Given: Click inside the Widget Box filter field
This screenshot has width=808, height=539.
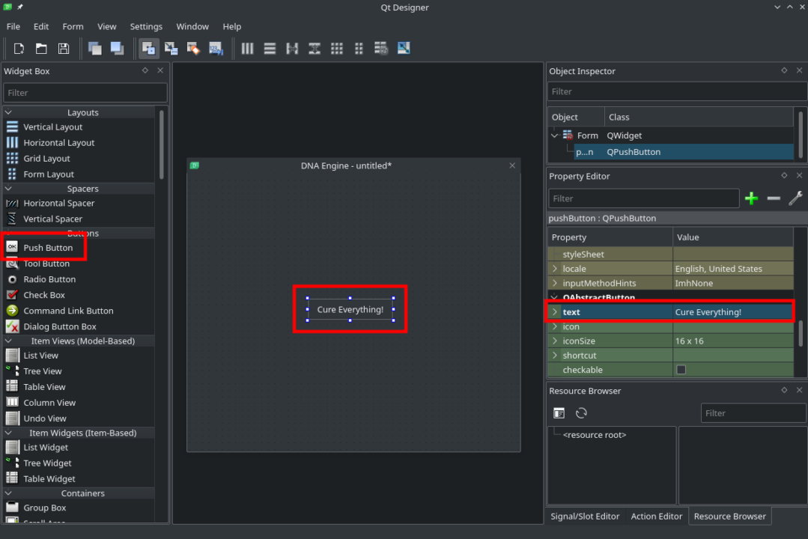Looking at the screenshot, I should pos(85,92).
